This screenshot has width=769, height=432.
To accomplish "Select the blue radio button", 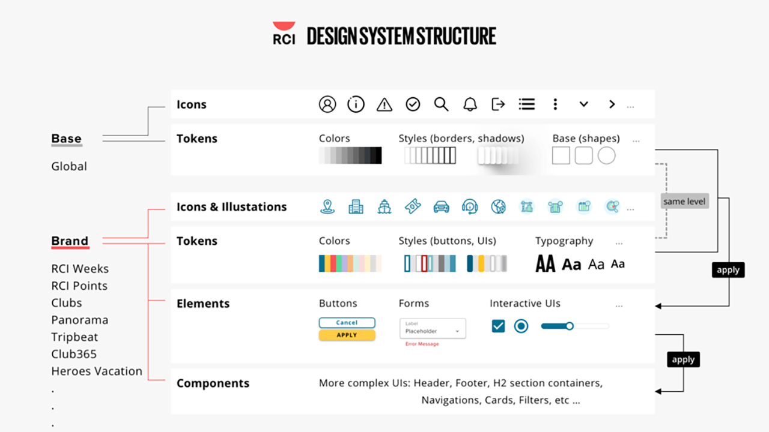I will [x=521, y=326].
